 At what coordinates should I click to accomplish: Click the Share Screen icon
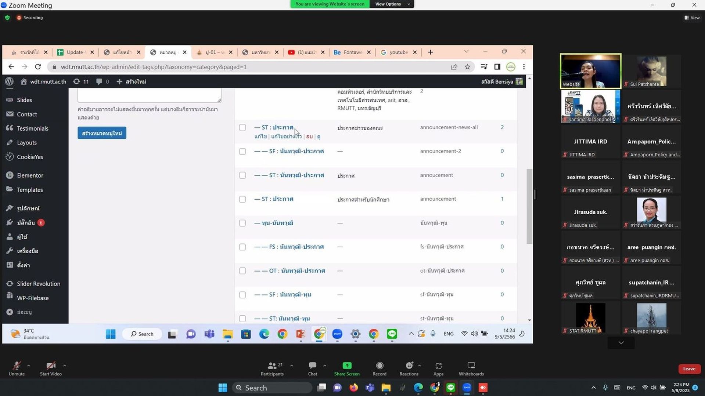pyautogui.click(x=347, y=366)
